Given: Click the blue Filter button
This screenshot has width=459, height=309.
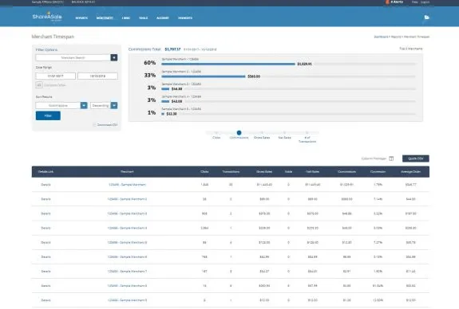Looking at the screenshot, I should click(x=48, y=115).
